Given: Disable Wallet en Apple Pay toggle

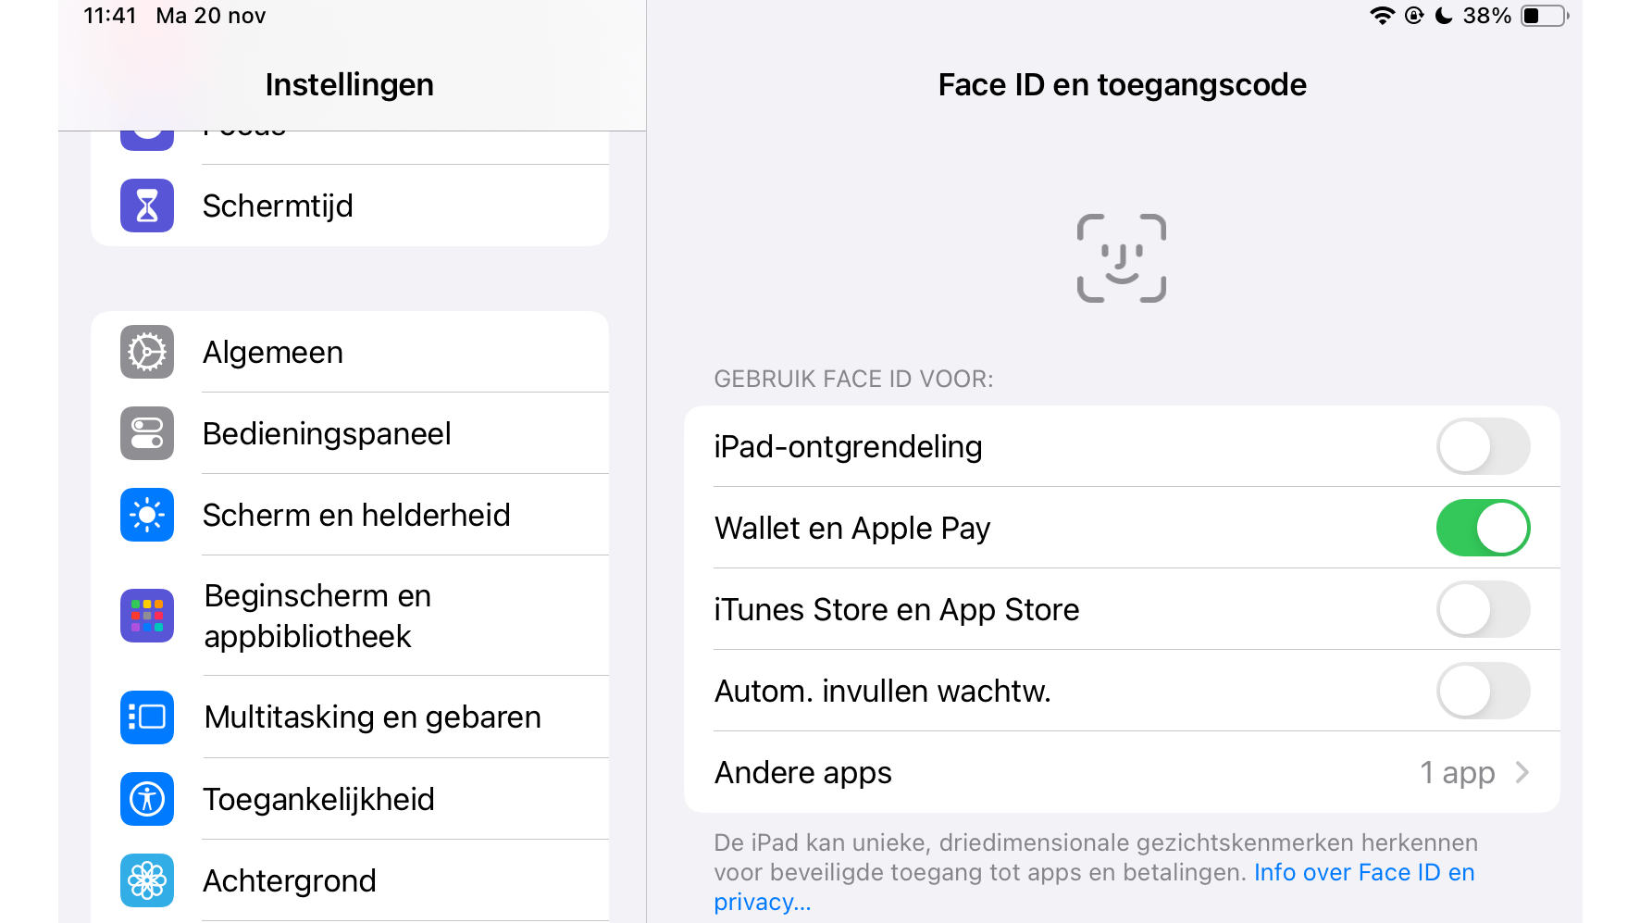Looking at the screenshot, I should 1482,528.
